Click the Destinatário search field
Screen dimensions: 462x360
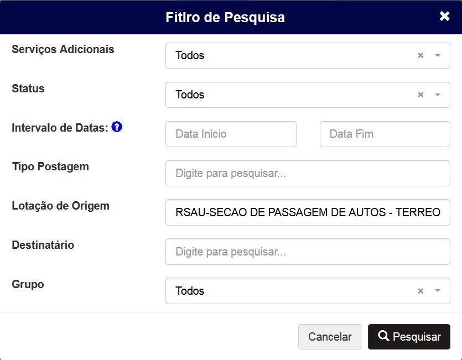308,252
